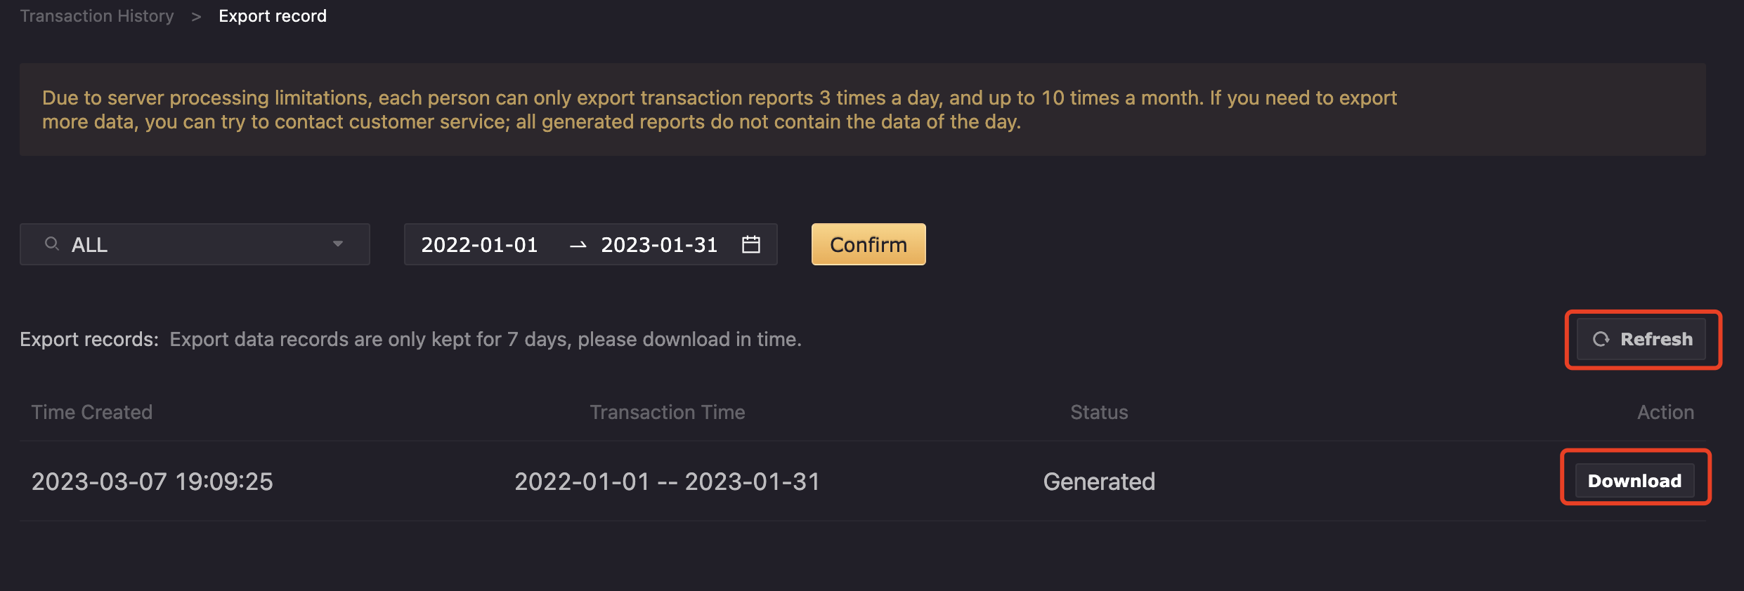This screenshot has height=591, width=1744.
Task: Refresh the export records list
Action: point(1641,340)
